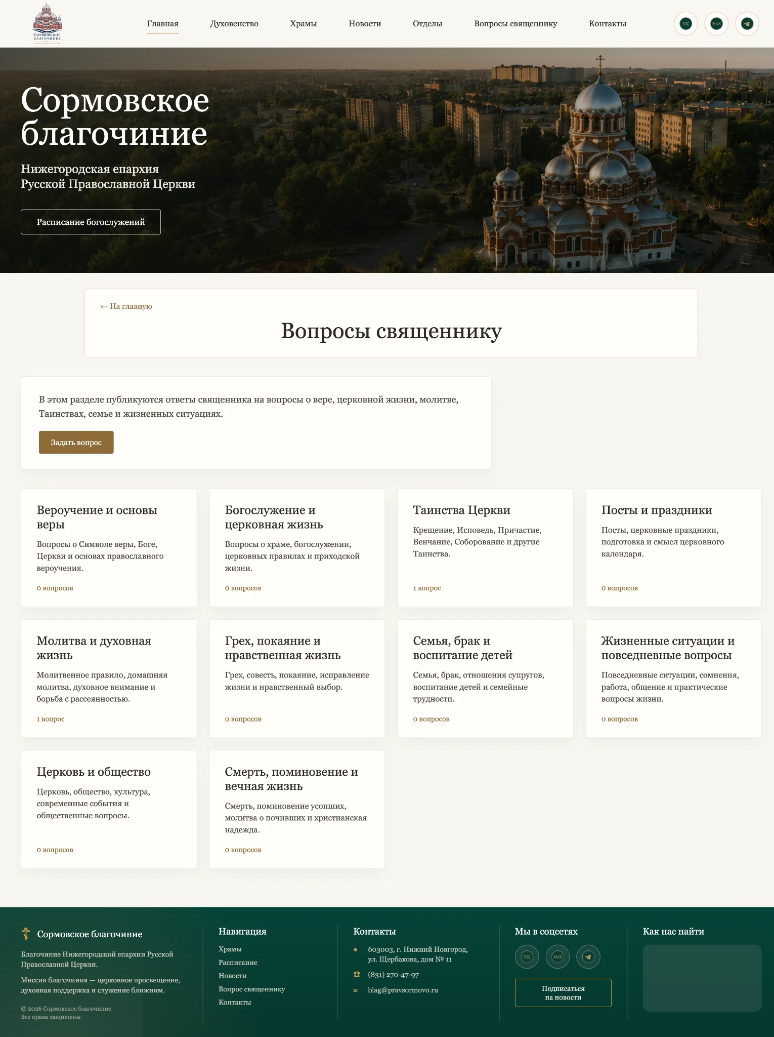
Task: Click the Задать вопрос button
Action: pyautogui.click(x=76, y=443)
